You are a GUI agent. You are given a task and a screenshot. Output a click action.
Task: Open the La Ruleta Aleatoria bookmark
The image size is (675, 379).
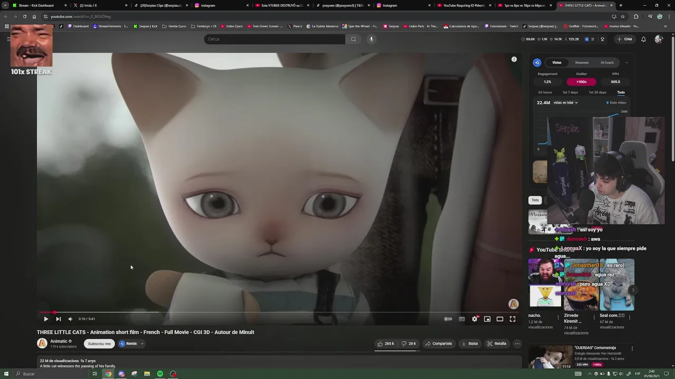(x=322, y=26)
